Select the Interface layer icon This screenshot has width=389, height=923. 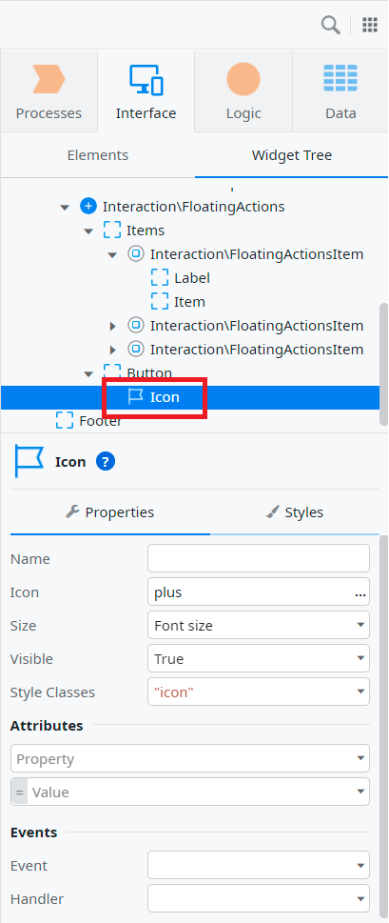(x=146, y=80)
